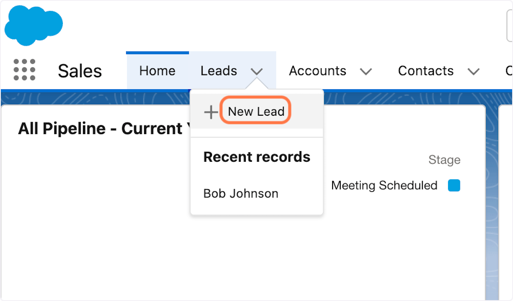This screenshot has width=513, height=301.
Task: Open the Accounts tab
Action: point(318,70)
